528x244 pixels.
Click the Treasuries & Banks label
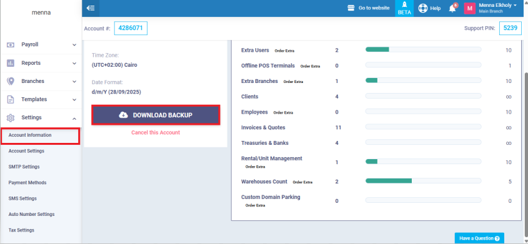pos(265,143)
